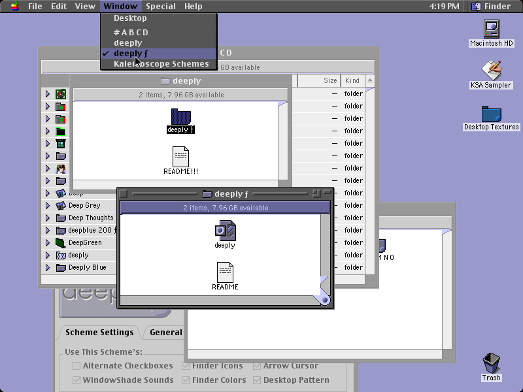523x392 pixels.
Task: Click the '2 items, 7.96 GB available' header in deeply ƒ
Action: click(225, 208)
